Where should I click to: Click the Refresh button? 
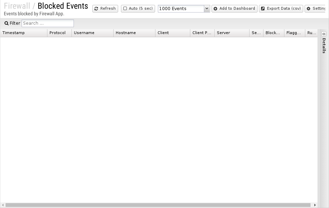pos(105,9)
